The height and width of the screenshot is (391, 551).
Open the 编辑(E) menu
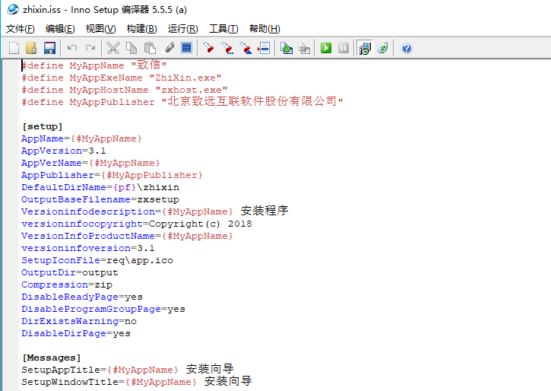point(60,29)
